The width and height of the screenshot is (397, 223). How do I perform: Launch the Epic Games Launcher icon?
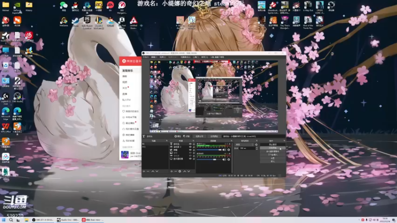[87, 22]
